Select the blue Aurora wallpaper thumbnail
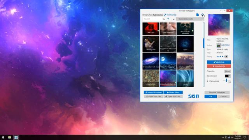 pos(185,79)
